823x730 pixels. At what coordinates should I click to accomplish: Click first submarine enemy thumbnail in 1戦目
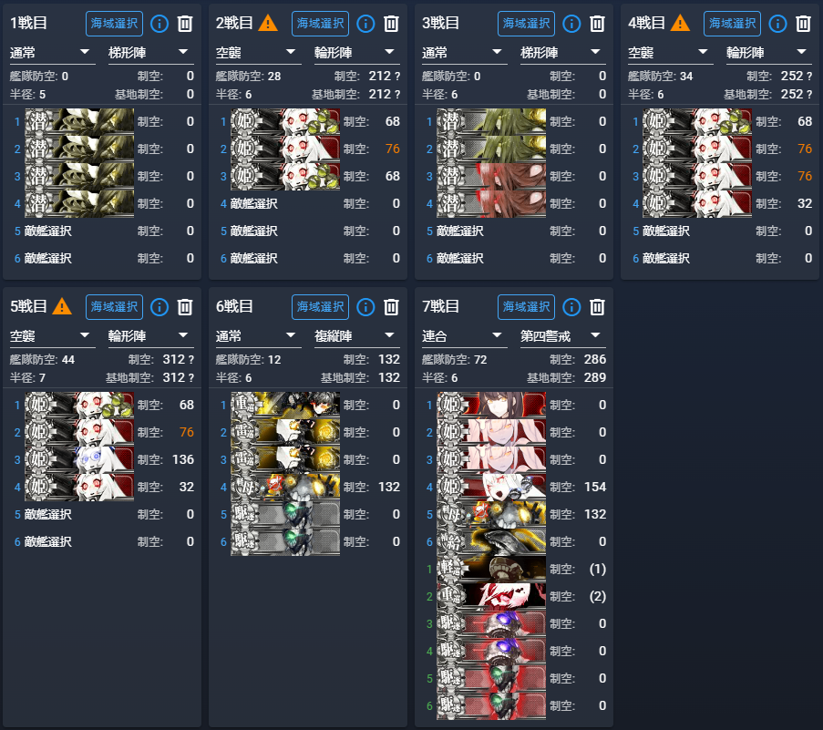[79, 121]
